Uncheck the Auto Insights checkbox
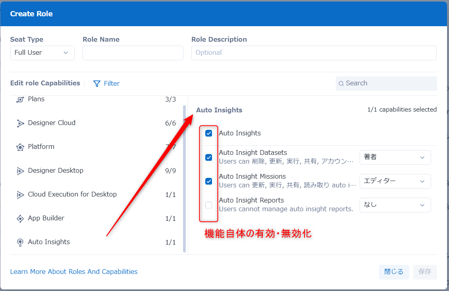449x291 pixels. [209, 133]
